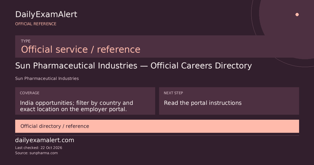Select the 'Official service / reference' heading

(81, 49)
